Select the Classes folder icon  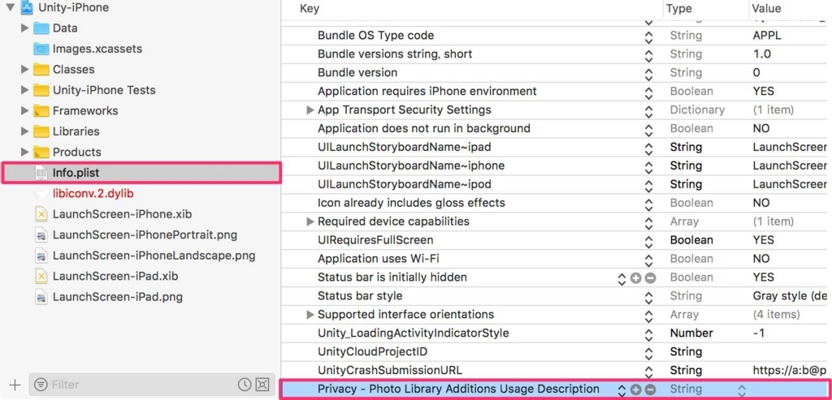[x=41, y=70]
